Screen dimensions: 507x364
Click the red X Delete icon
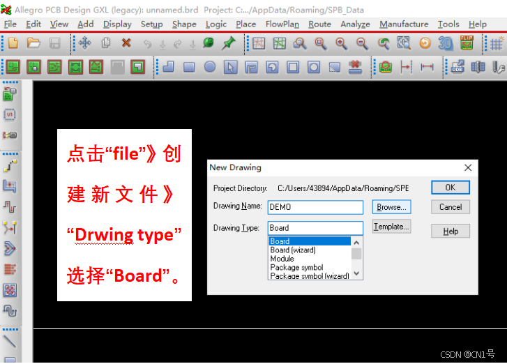[x=126, y=43]
